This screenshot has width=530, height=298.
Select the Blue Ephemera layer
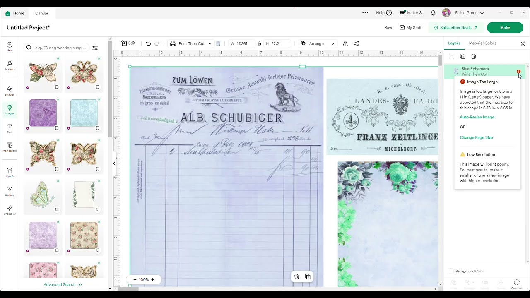point(484,72)
